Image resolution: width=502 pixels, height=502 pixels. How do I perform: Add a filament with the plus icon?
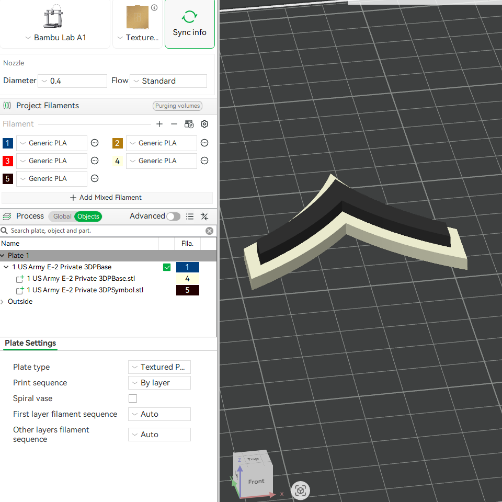coord(159,124)
